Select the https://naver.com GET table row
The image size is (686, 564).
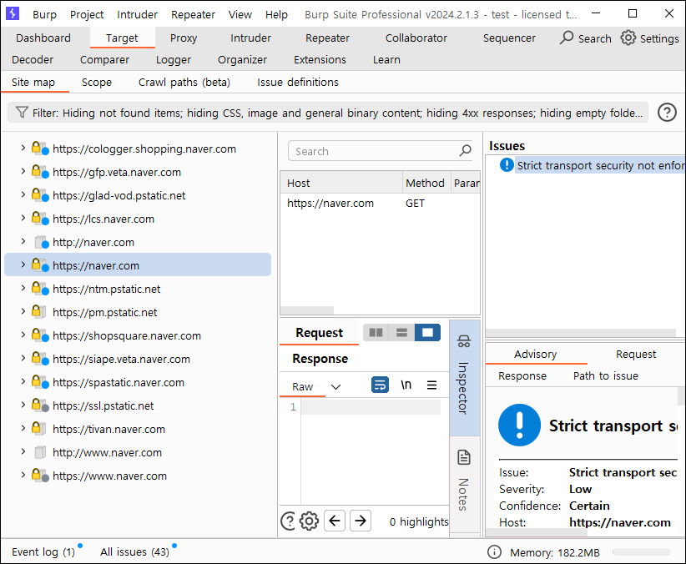[x=380, y=204]
